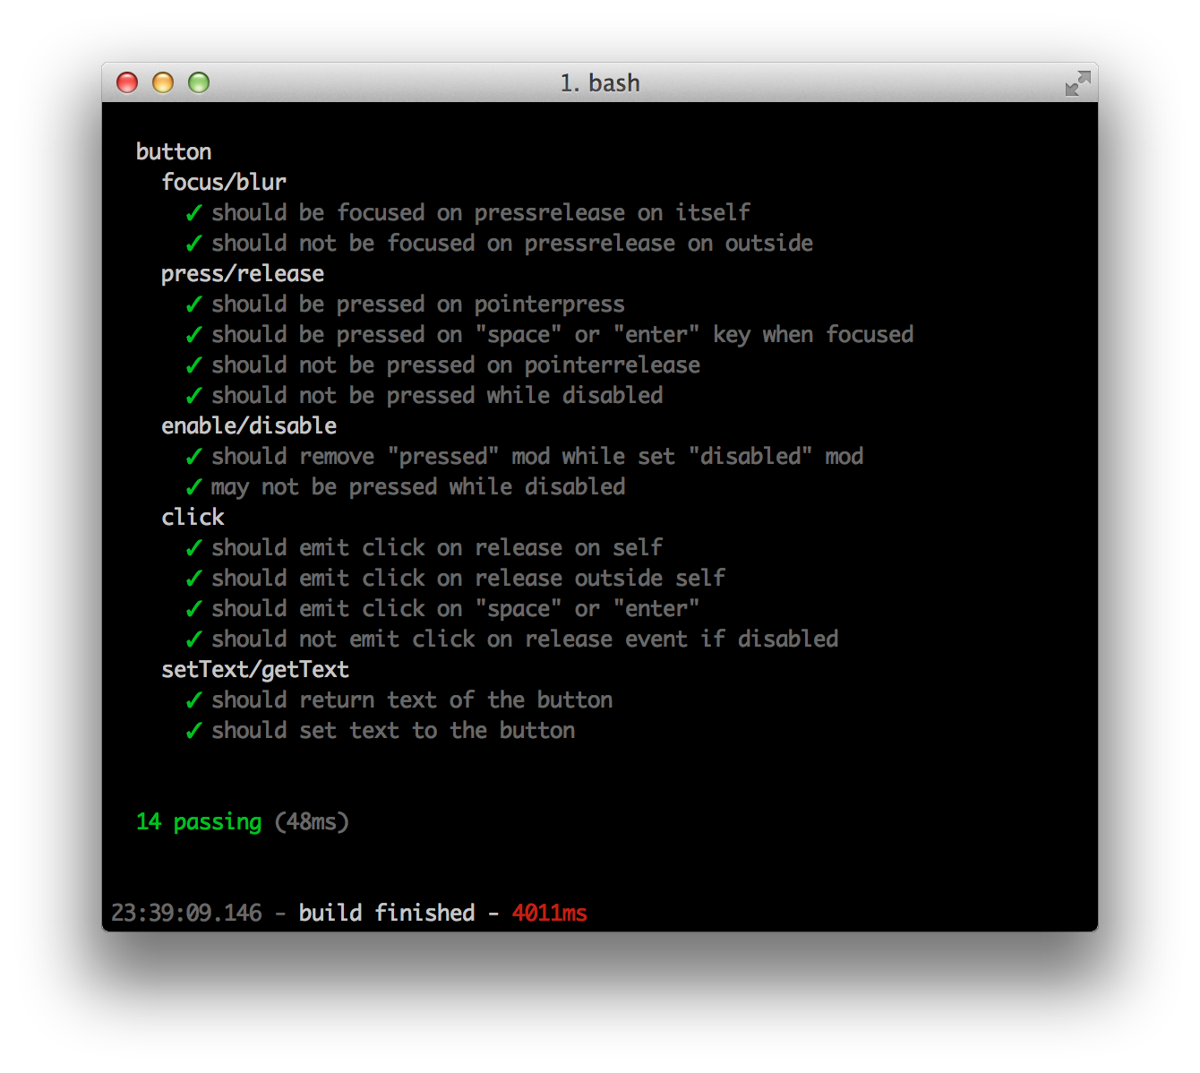Click the red '4011ms' build time
Screen dimensions: 1200x1073
tap(550, 913)
